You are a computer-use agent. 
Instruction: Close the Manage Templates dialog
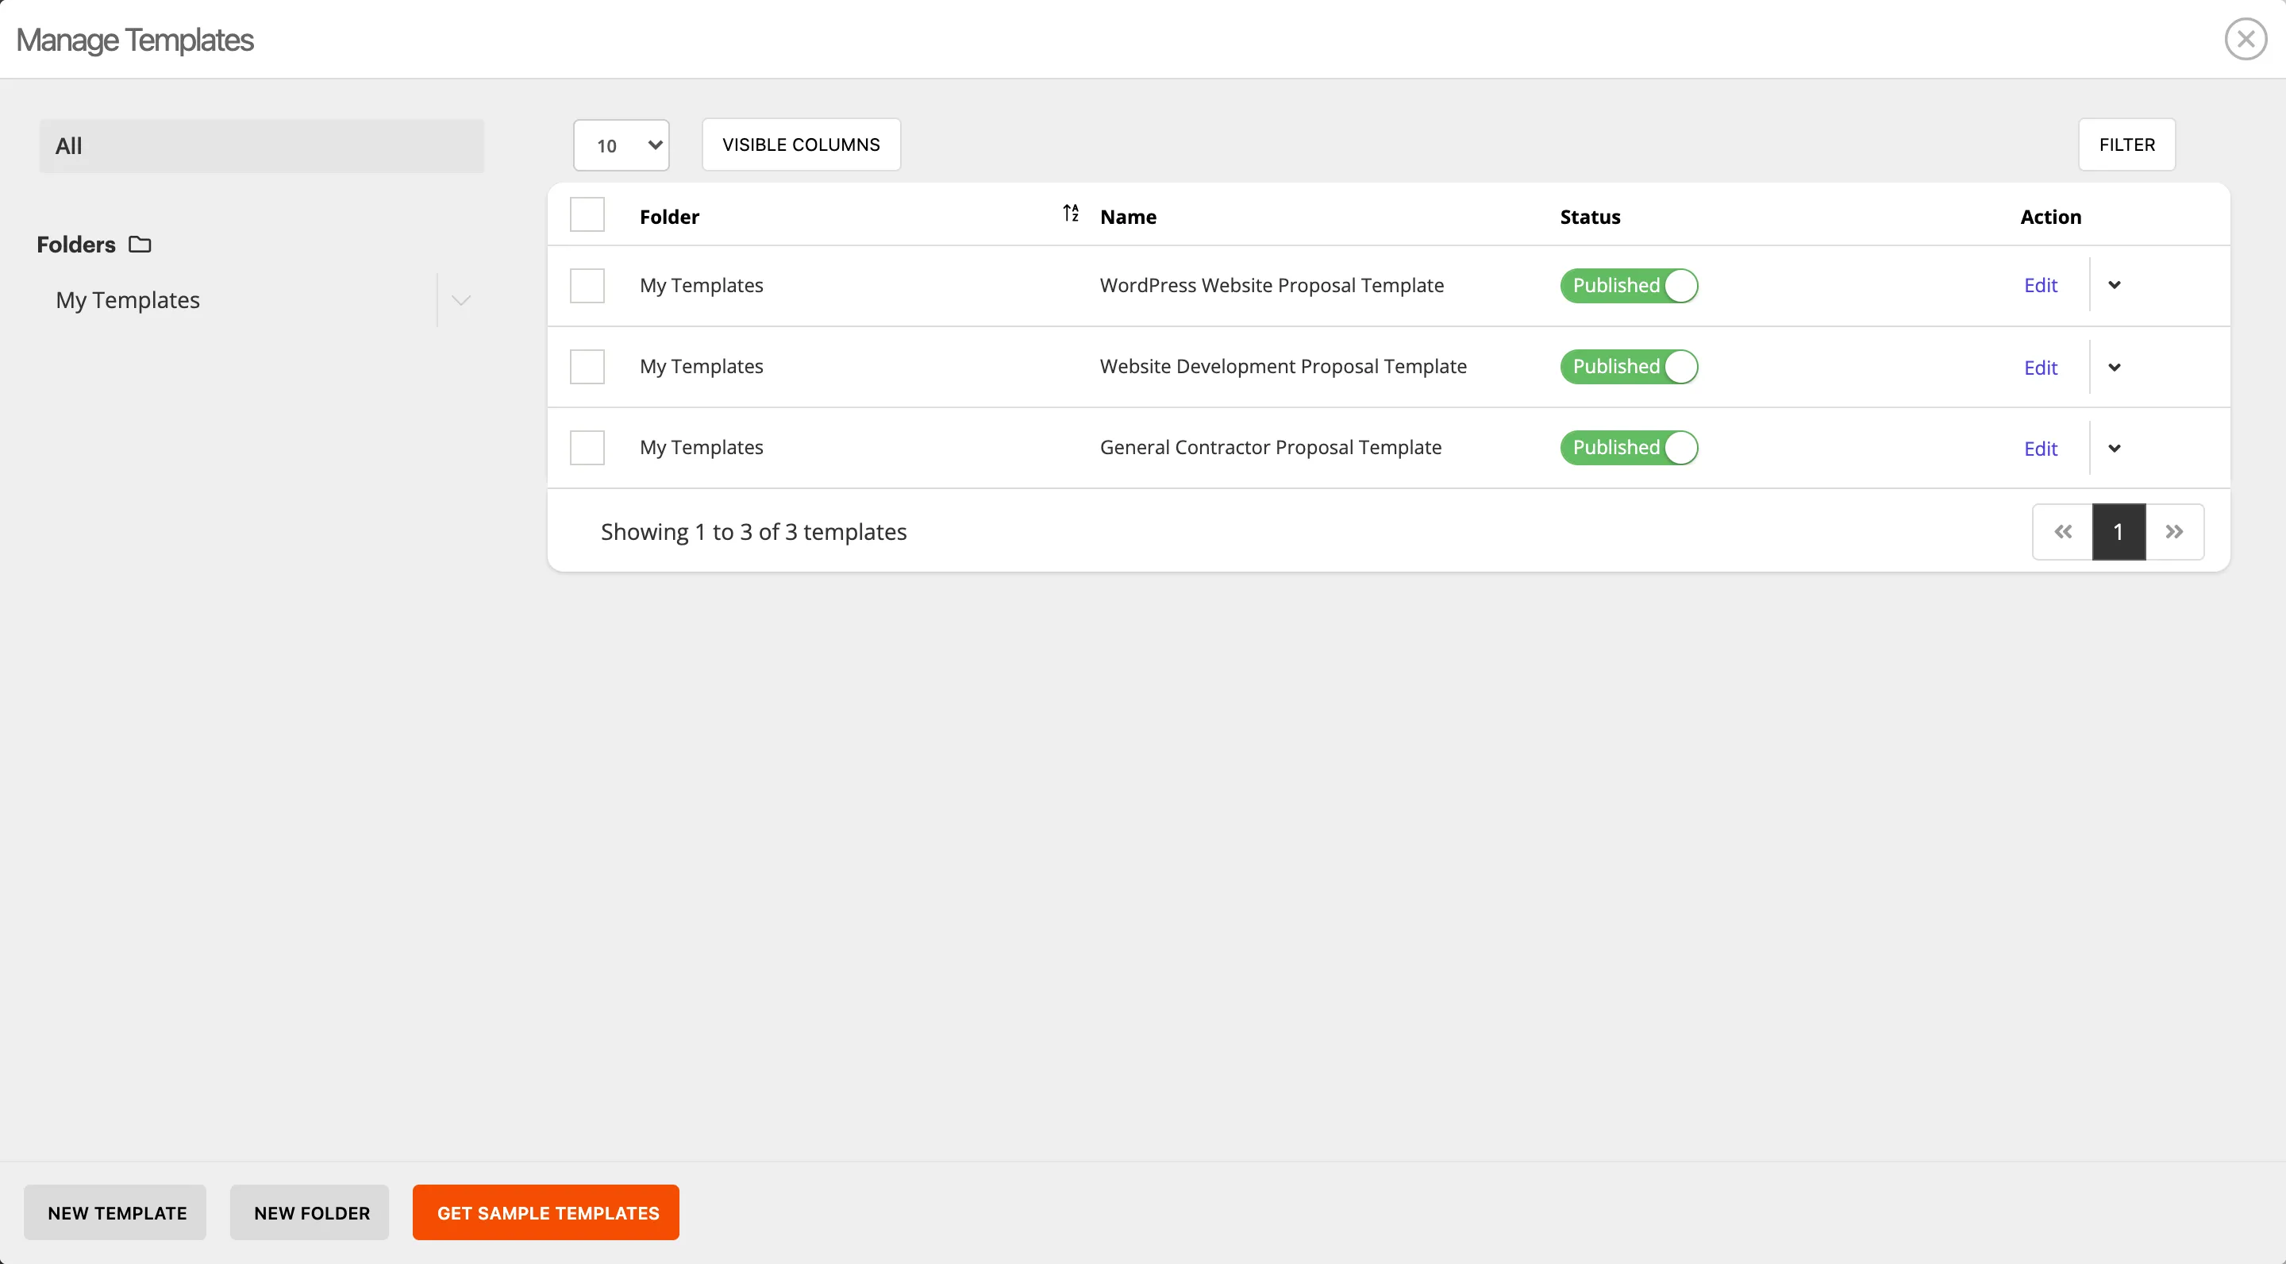(2246, 39)
